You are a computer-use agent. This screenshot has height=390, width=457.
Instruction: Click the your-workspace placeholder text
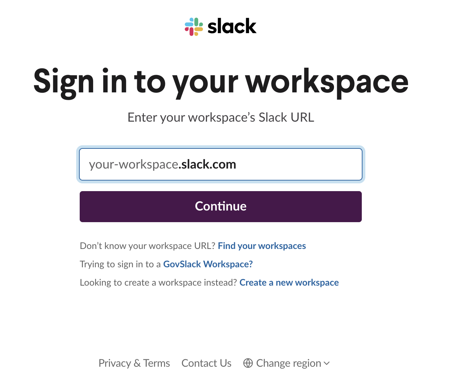133,164
